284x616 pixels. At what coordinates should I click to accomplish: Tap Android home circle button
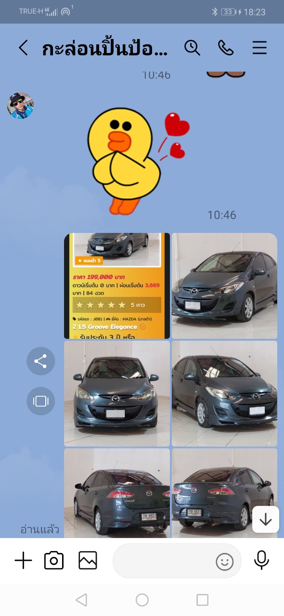[x=142, y=600]
